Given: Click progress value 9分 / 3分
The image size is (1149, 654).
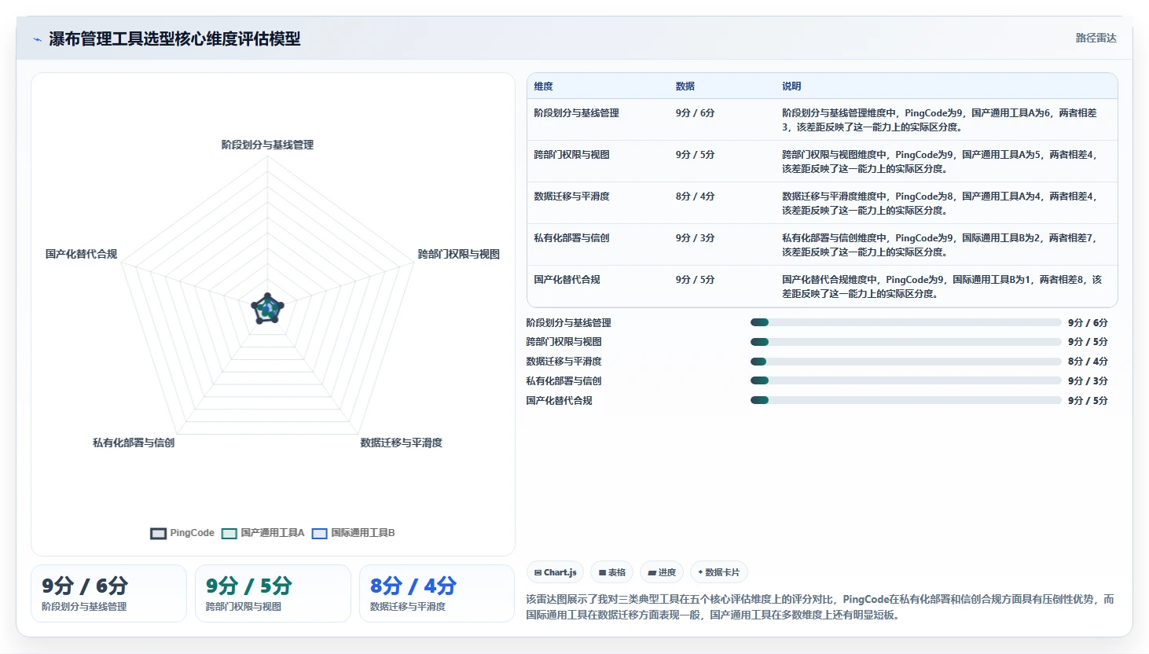Looking at the screenshot, I should coord(1088,381).
